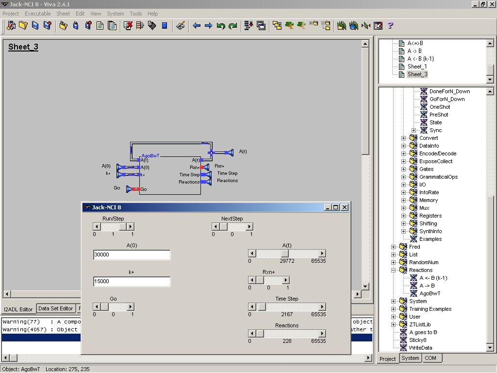Open the I2ADL Editor tab
Screen dimensions: 497x373
pos(18,309)
